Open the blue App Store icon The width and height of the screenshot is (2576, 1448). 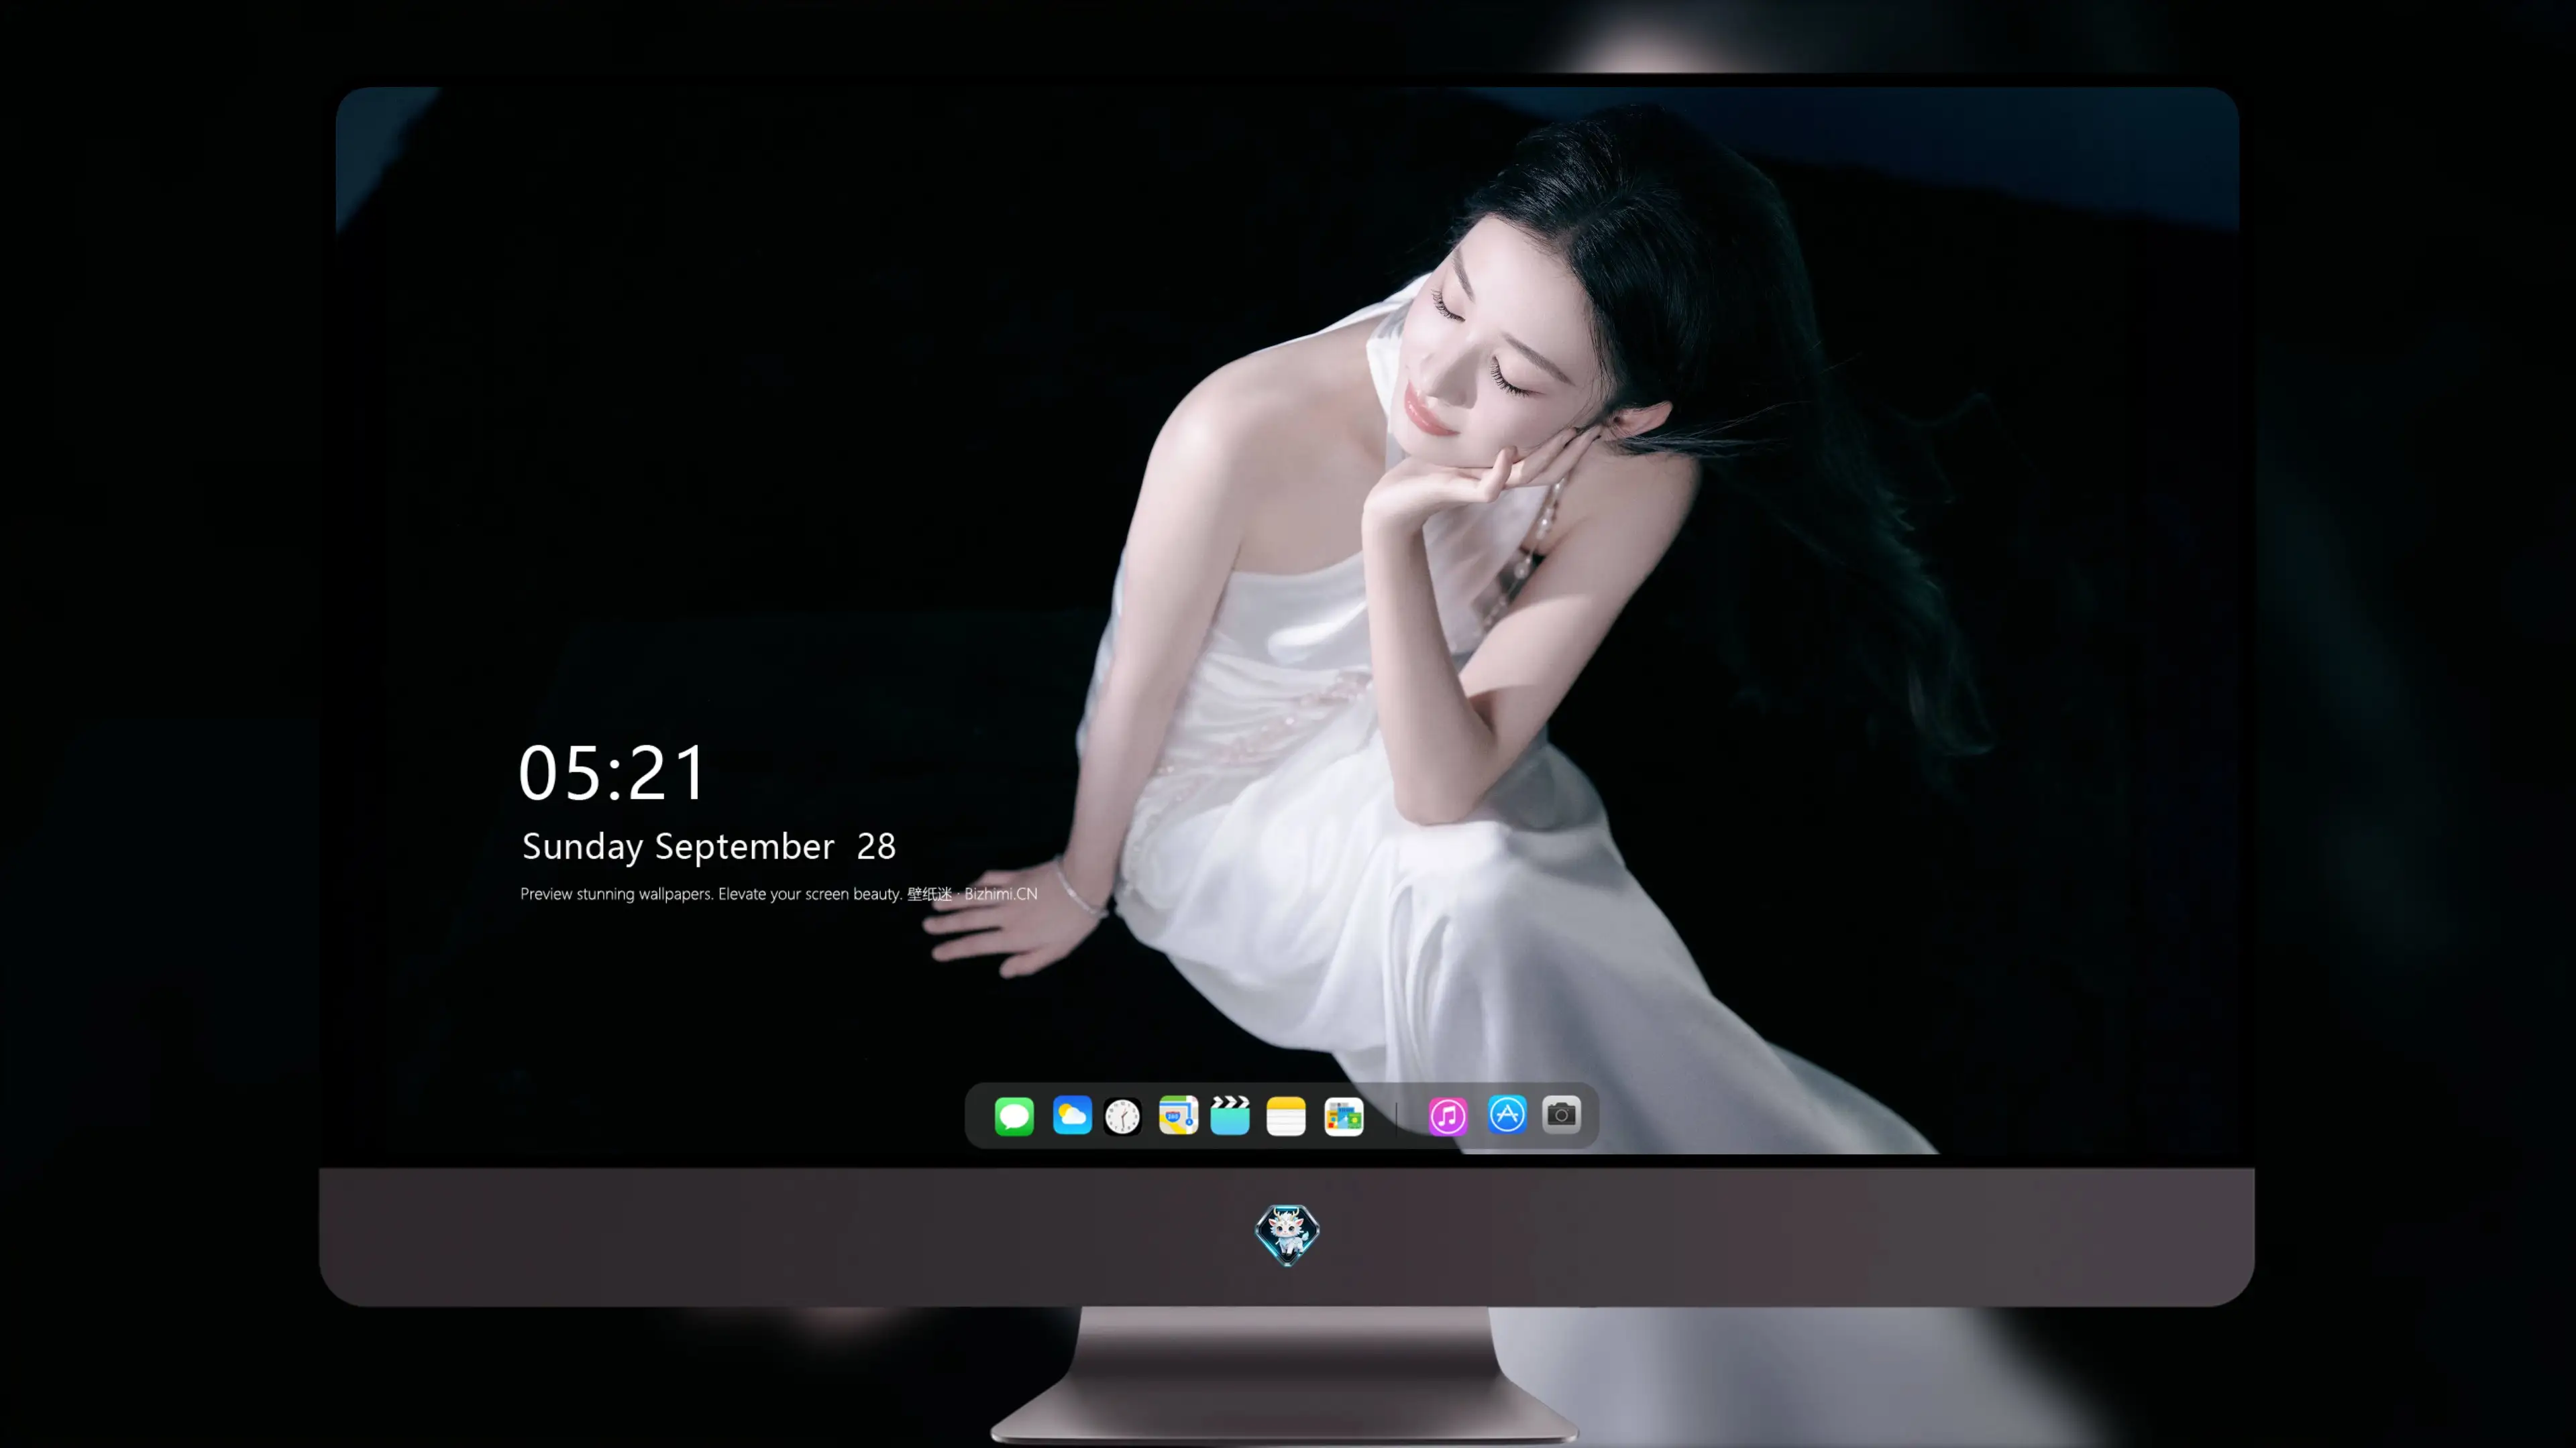coord(1507,1114)
